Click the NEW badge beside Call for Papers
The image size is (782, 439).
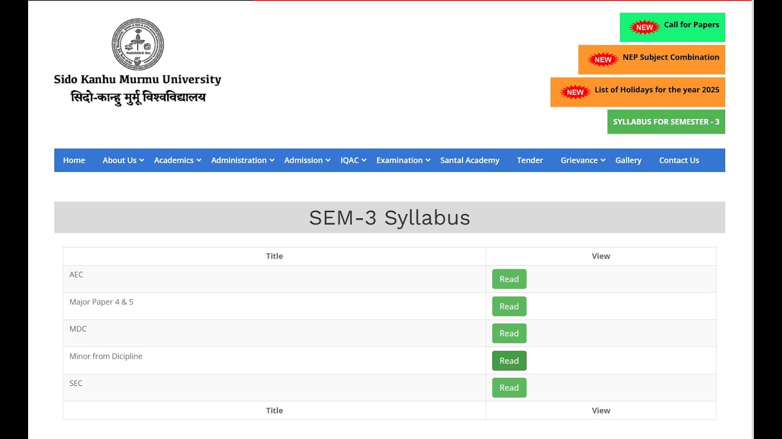[645, 27]
